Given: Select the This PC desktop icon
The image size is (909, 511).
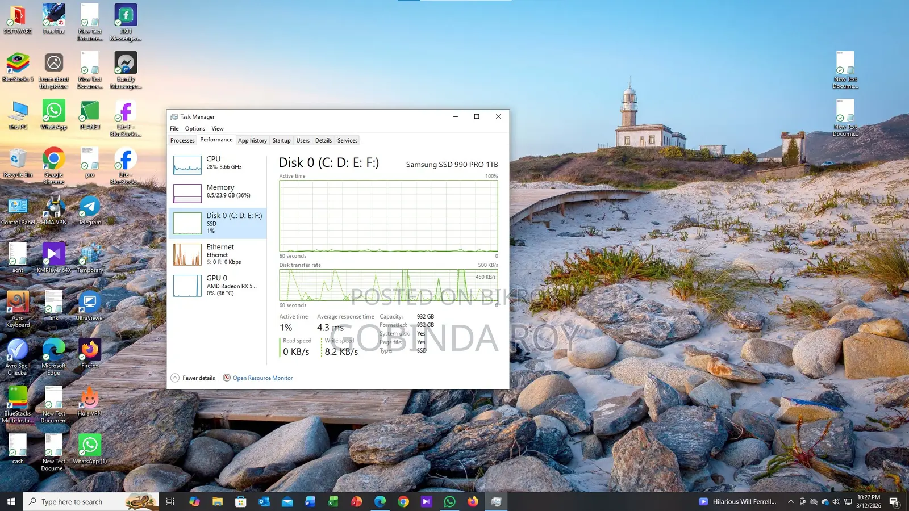Looking at the screenshot, I should 18,115.
